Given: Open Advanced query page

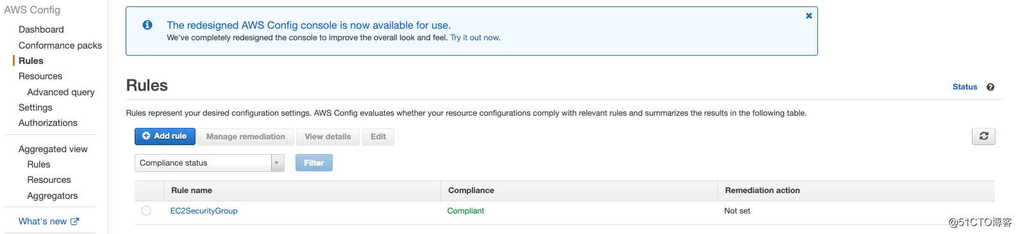Looking at the screenshot, I should (61, 92).
